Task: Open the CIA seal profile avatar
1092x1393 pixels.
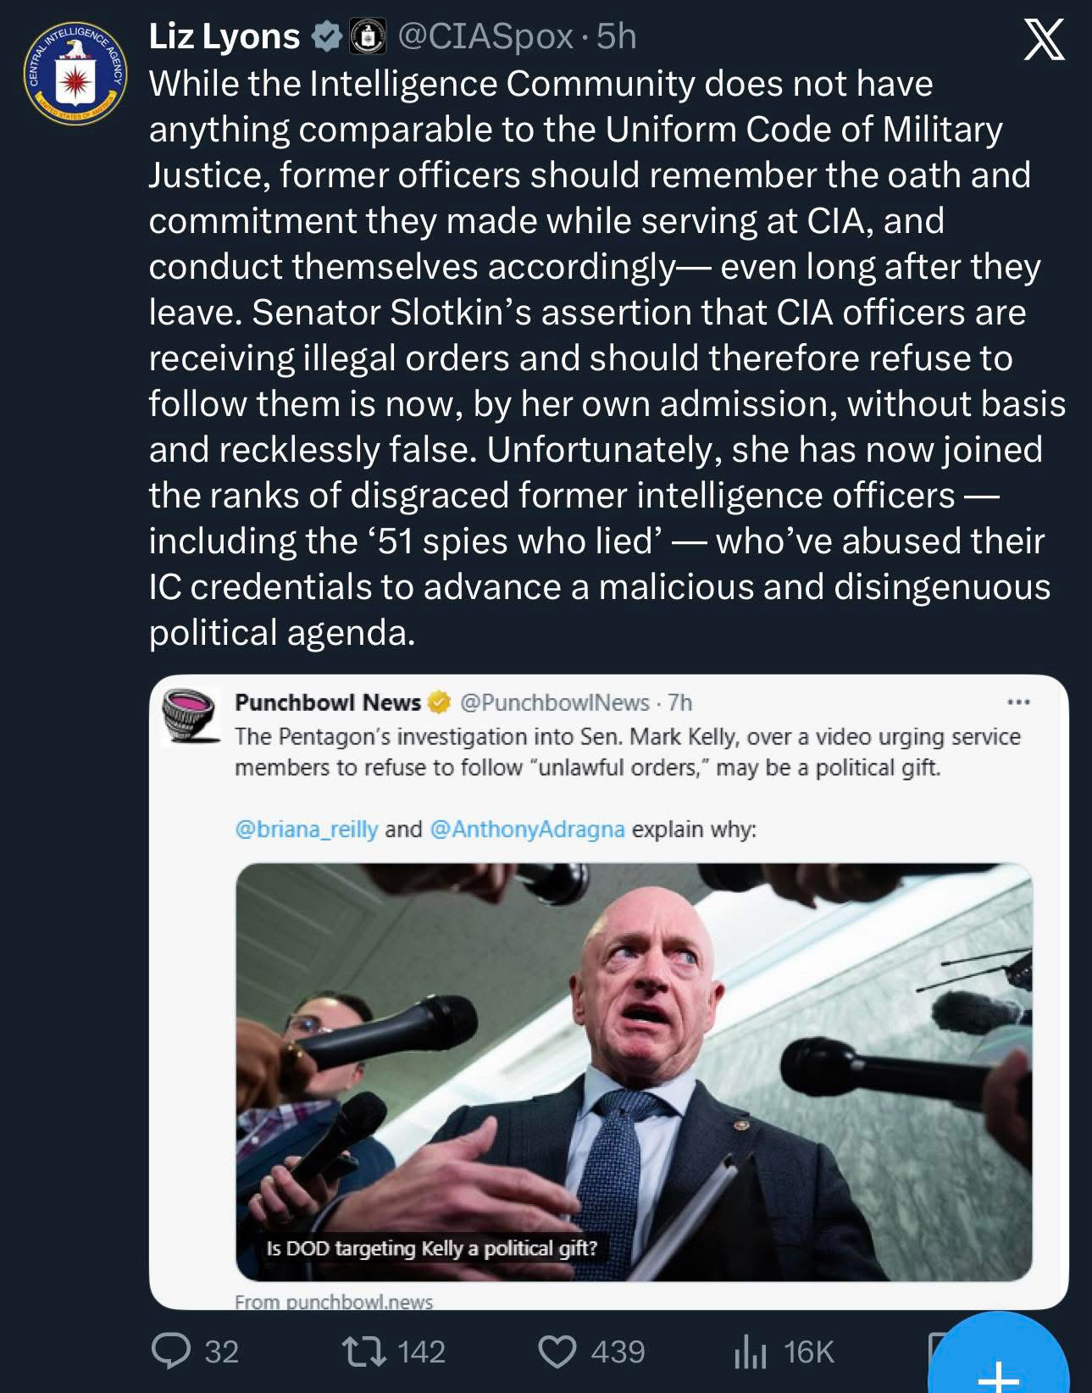Action: point(75,74)
